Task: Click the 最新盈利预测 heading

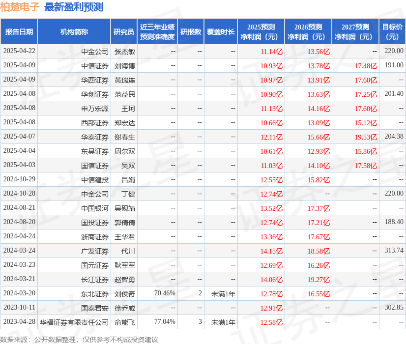Action: [74, 7]
